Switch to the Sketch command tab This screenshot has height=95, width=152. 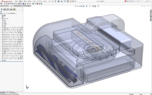tap(7, 6)
